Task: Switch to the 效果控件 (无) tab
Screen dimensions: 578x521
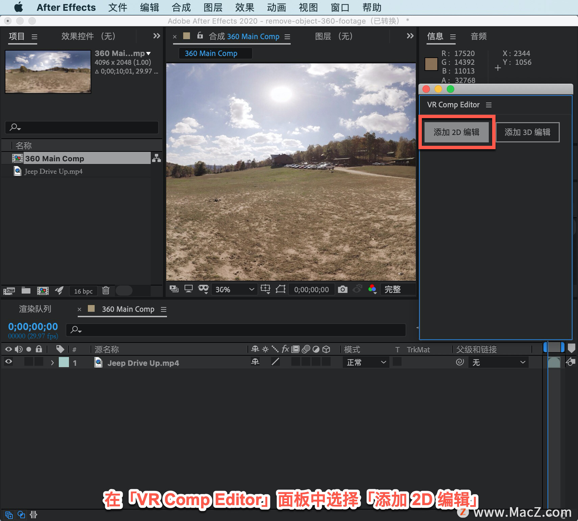Action: pos(89,36)
